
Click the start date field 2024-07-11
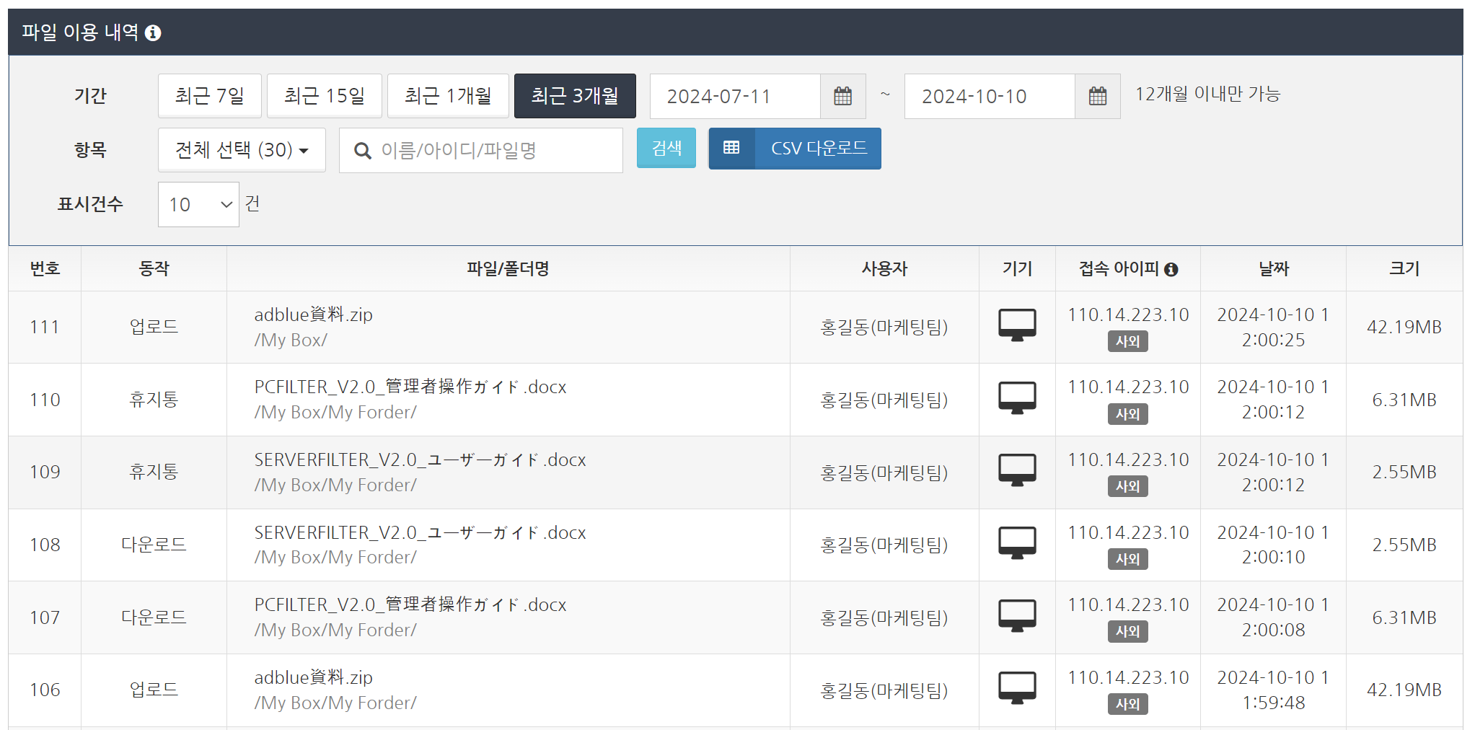[x=734, y=96]
